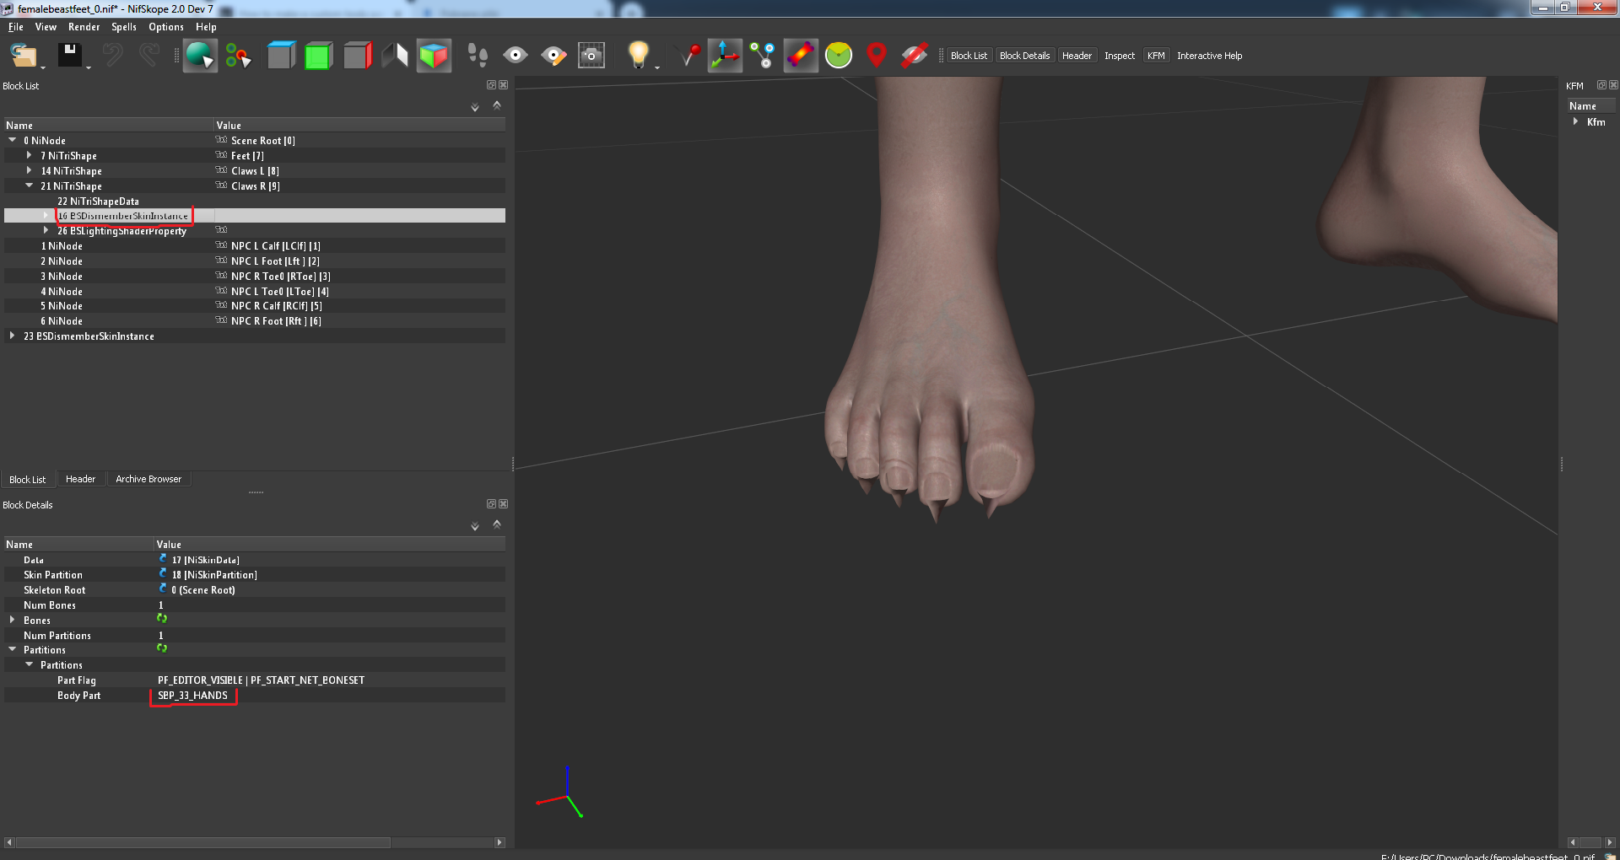Click the Block List panel float icon
Viewport: 1620px width, 860px height.
pos(491,85)
